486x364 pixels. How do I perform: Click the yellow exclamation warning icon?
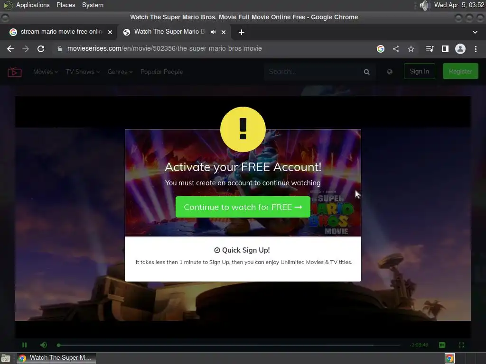243,129
